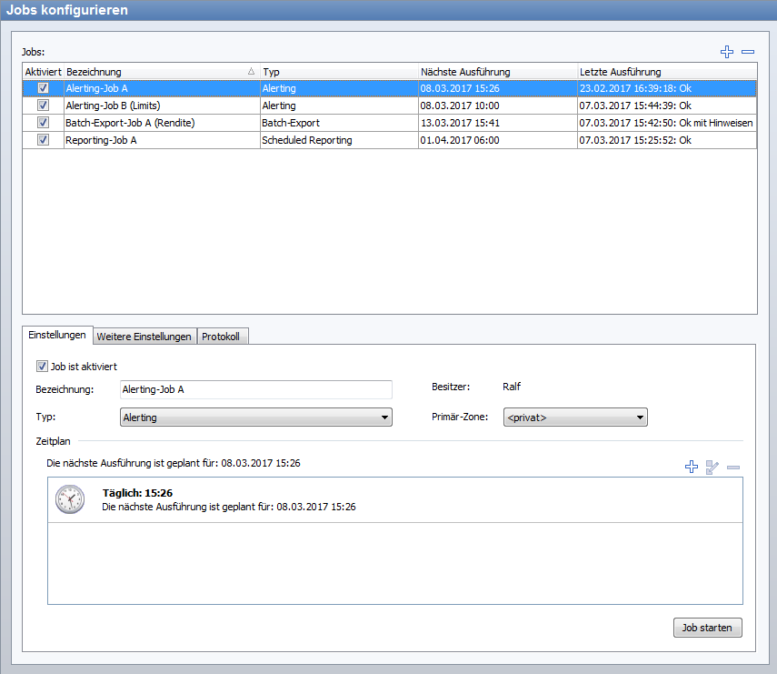The width and height of the screenshot is (777, 674).
Task: Click sort arrow in Bezeichnung column header
Action: pyautogui.click(x=251, y=72)
